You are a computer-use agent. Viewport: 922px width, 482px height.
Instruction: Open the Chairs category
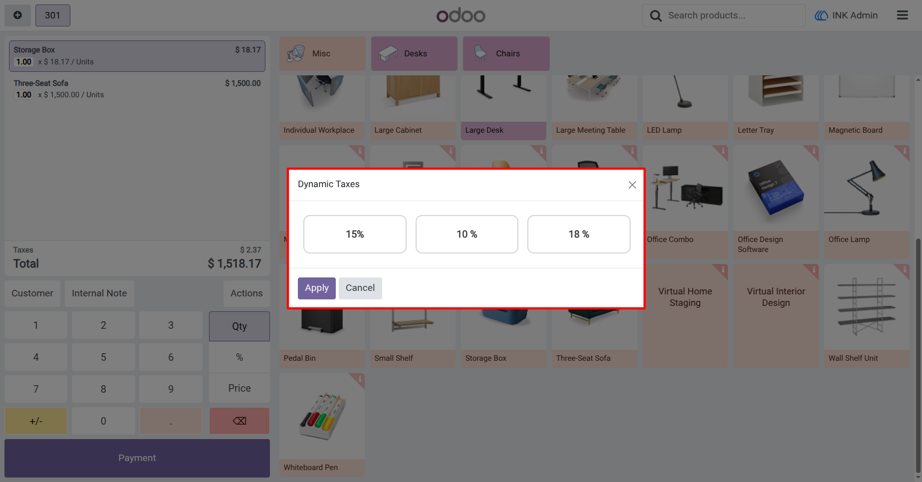[x=506, y=53]
